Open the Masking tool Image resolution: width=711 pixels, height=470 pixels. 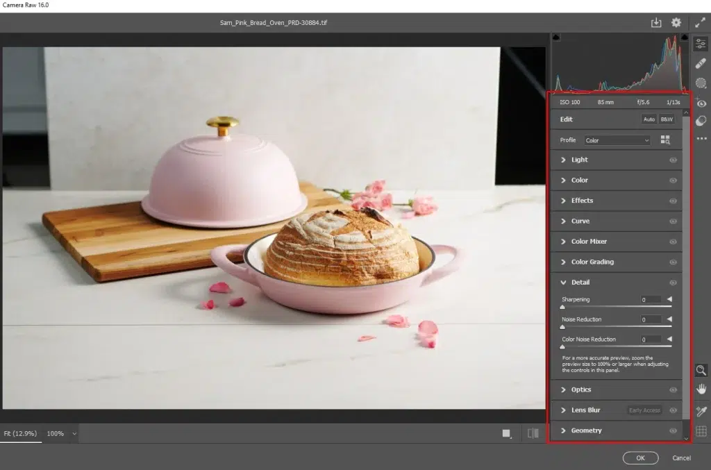tap(701, 83)
